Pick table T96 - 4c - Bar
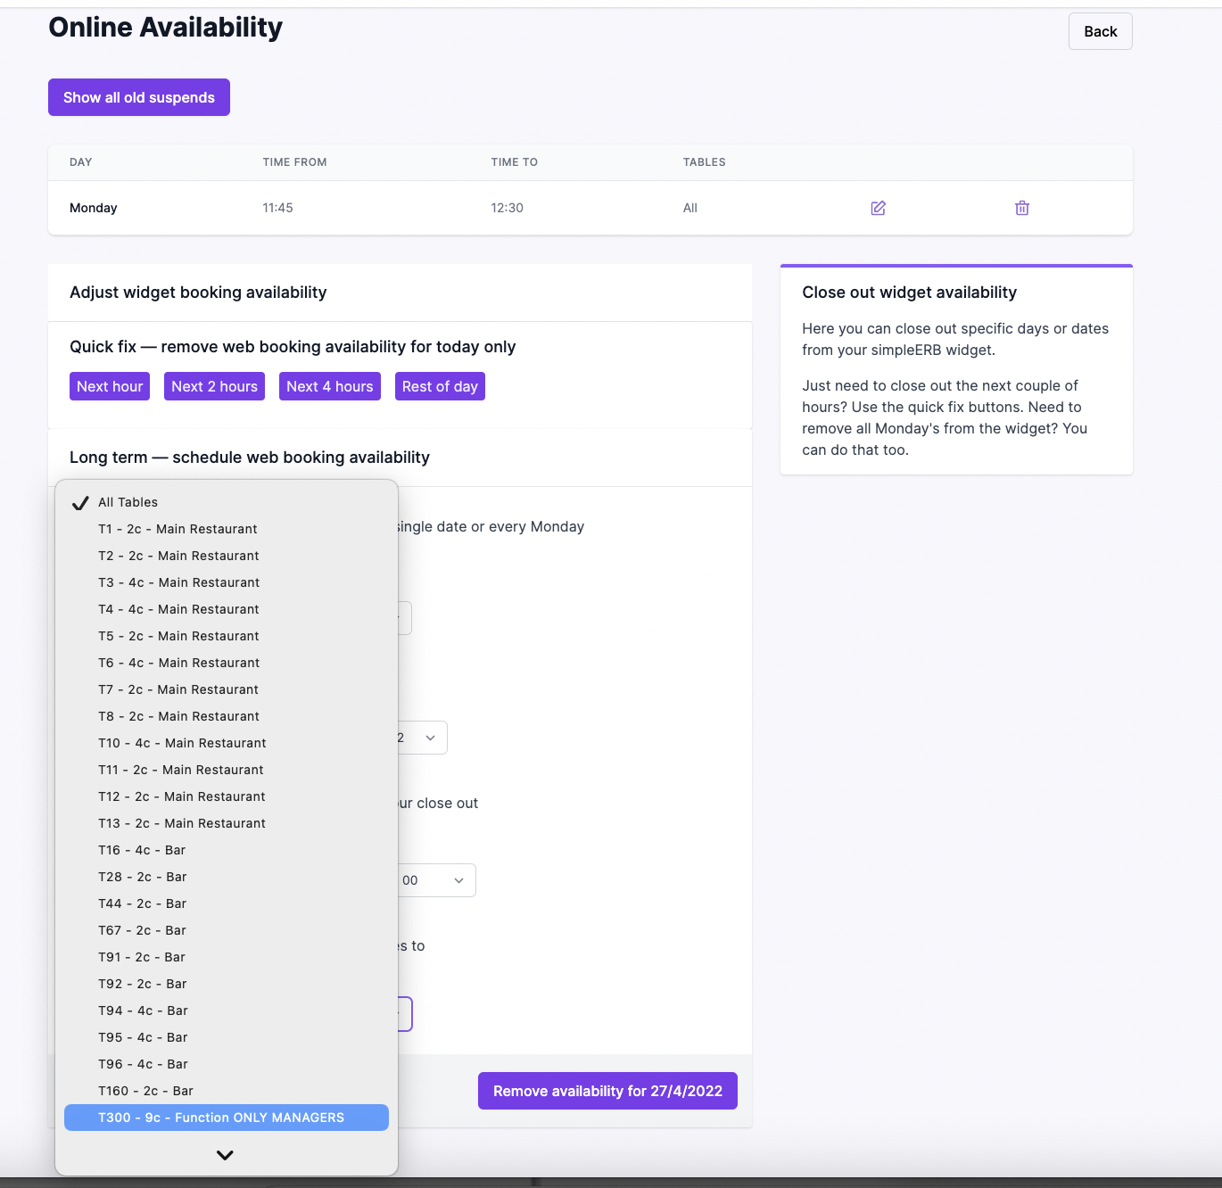1222x1188 pixels. (227, 1064)
